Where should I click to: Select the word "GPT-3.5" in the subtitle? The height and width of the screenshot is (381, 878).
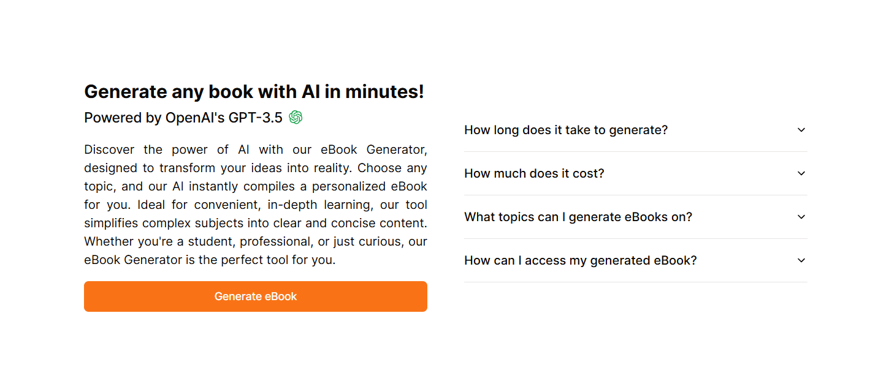(x=255, y=118)
